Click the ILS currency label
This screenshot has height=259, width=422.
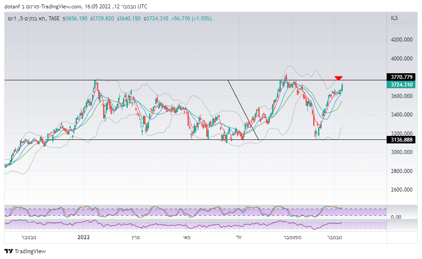click(394, 18)
